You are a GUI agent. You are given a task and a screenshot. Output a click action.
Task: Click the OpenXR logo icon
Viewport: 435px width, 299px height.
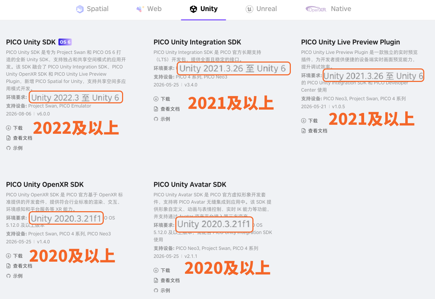316,9
